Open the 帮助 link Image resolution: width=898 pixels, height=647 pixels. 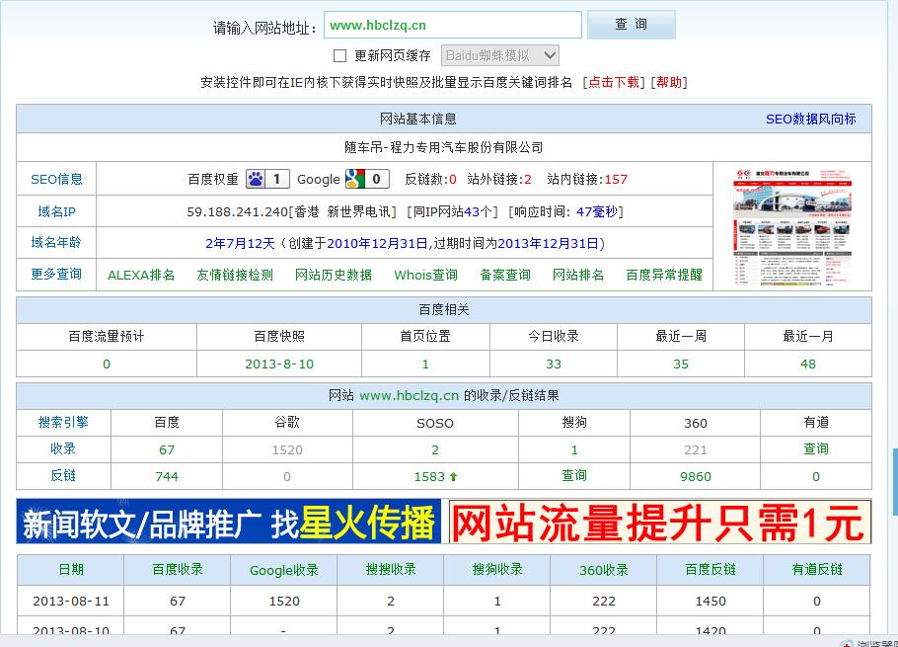tap(669, 83)
